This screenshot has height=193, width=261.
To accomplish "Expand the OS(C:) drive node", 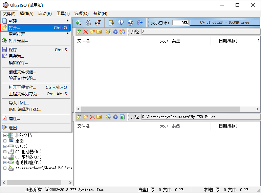I will [x=5, y=146].
